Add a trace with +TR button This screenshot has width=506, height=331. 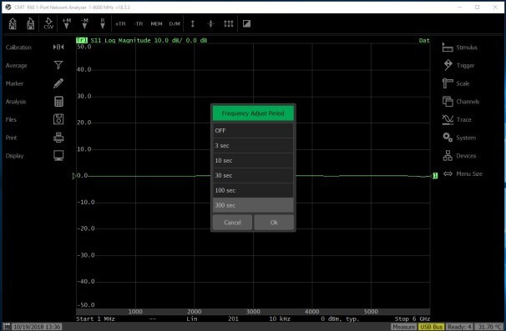pyautogui.click(x=121, y=24)
